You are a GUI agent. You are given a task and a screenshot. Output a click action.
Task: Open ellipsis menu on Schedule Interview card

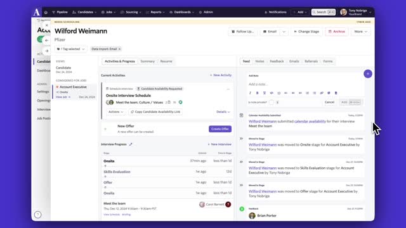(x=228, y=89)
